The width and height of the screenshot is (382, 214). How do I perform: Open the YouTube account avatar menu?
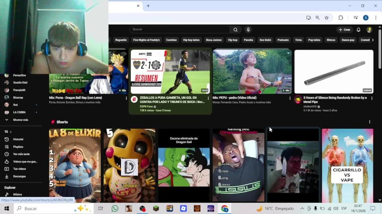click(x=369, y=30)
